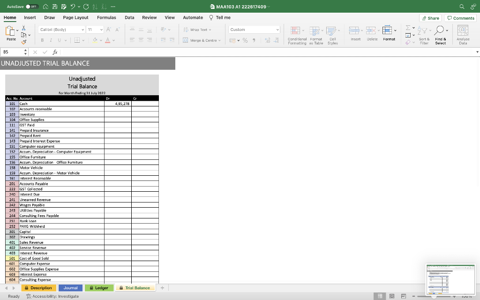Click the Share button
This screenshot has width=480, height=300.
coord(430,18)
